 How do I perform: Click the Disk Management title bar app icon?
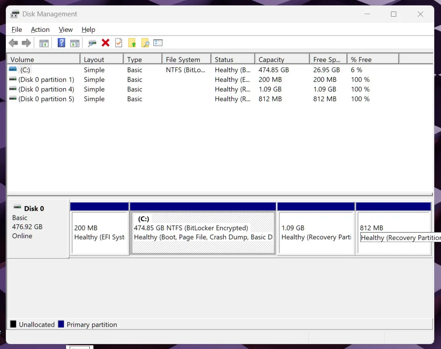point(15,14)
